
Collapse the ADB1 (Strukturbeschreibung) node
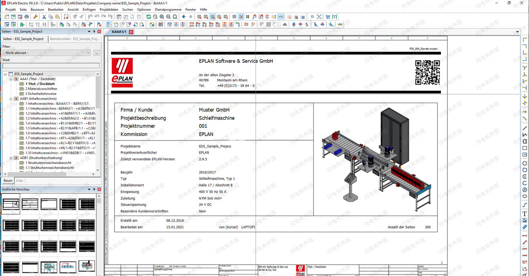(x=11, y=158)
